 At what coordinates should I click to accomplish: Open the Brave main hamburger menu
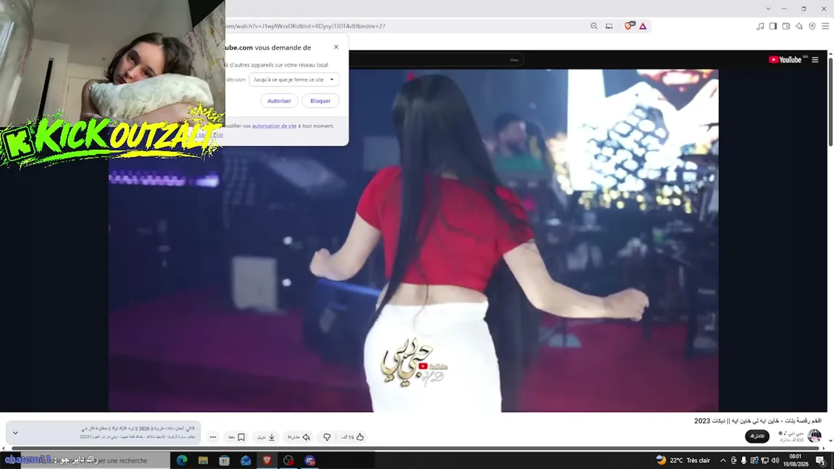tap(825, 26)
